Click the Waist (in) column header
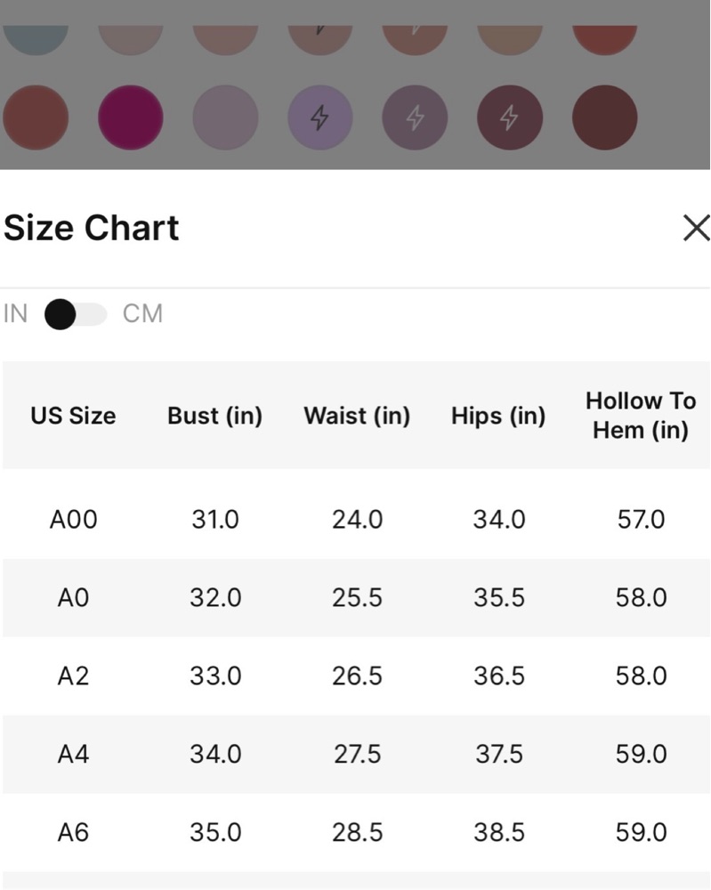 coord(357,416)
